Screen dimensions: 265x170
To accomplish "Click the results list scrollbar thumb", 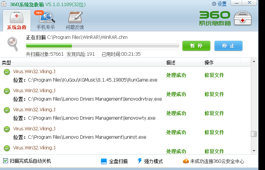I will click(254, 134).
